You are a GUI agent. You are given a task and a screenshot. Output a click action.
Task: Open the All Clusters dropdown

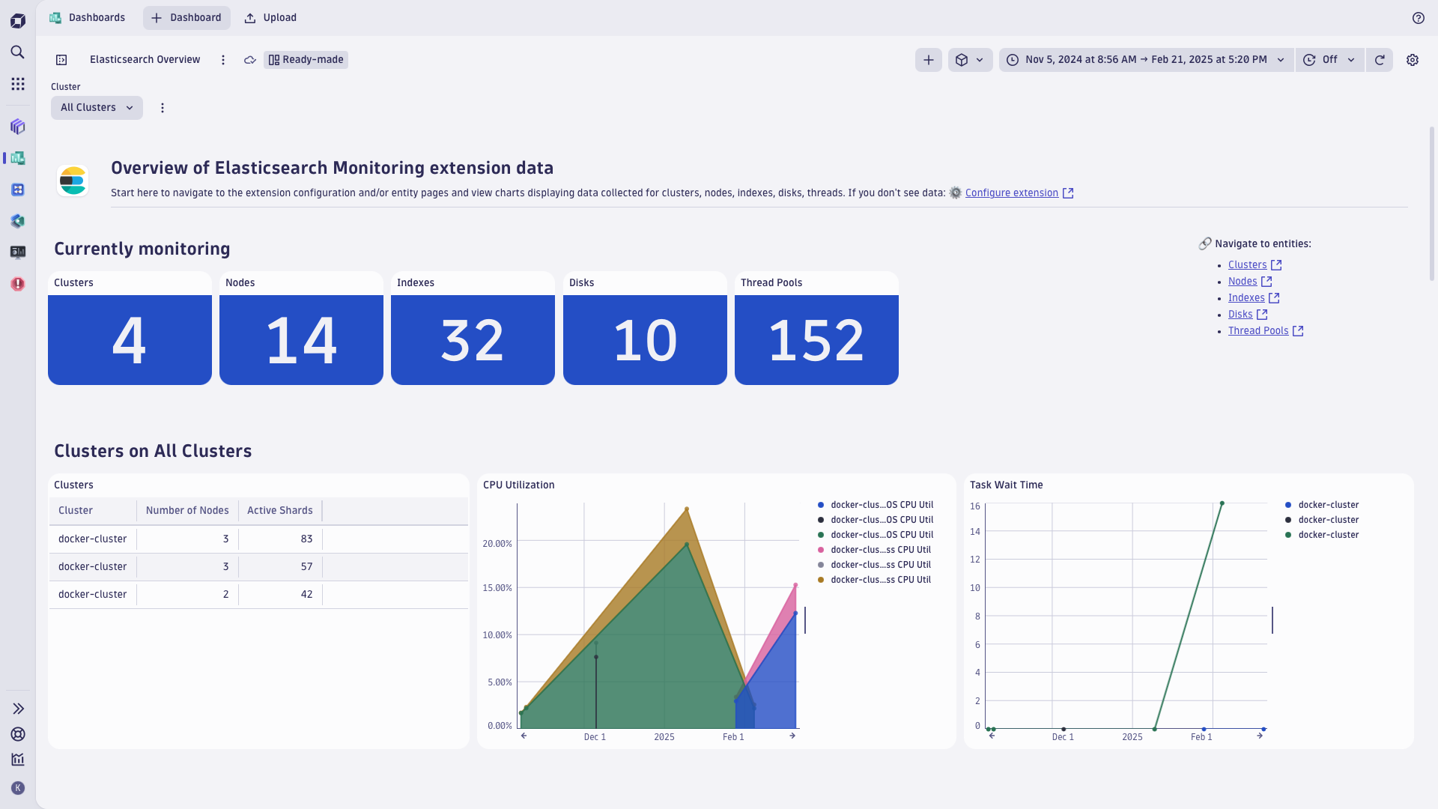[97, 108]
